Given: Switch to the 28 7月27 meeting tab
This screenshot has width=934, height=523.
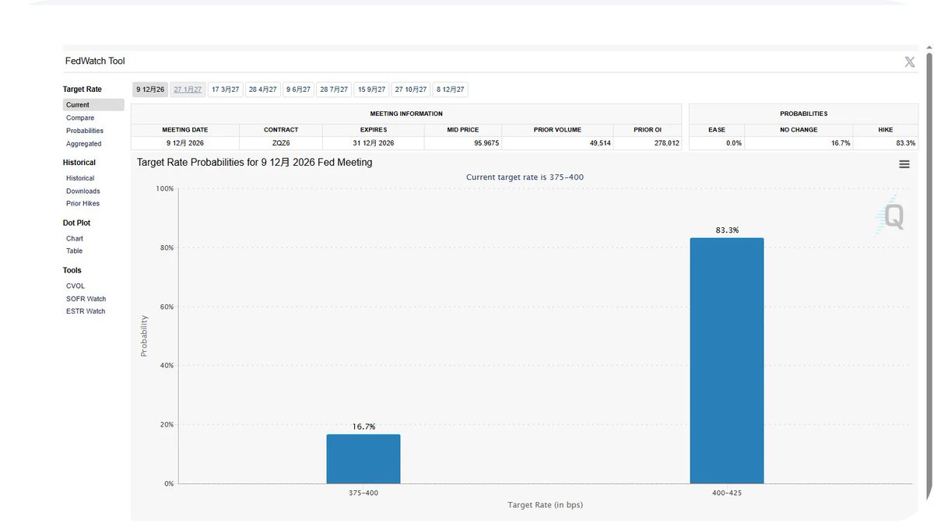Looking at the screenshot, I should tap(334, 90).
